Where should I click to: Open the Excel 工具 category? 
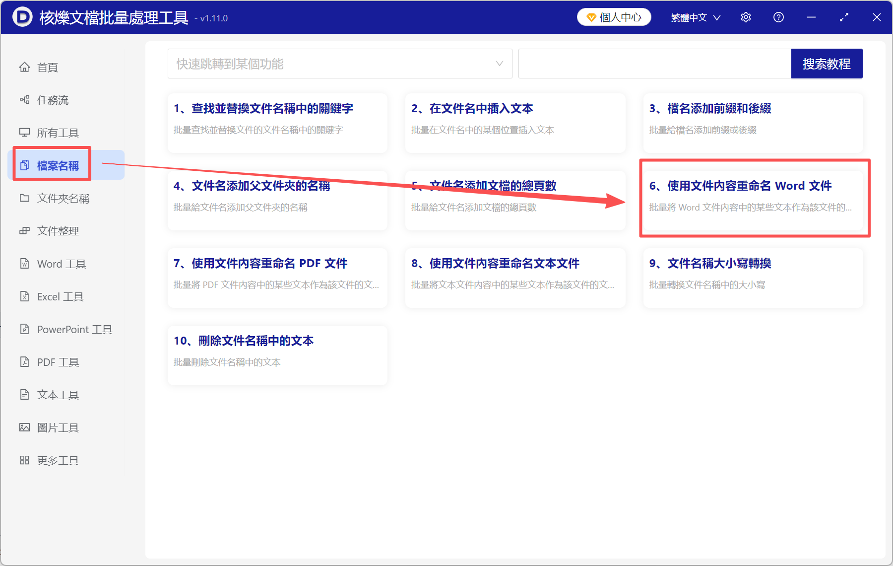point(60,296)
